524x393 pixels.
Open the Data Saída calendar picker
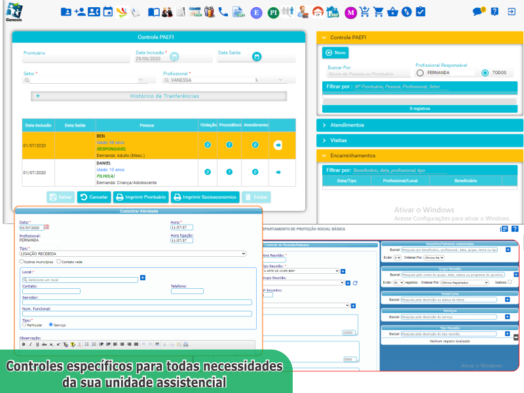257,57
